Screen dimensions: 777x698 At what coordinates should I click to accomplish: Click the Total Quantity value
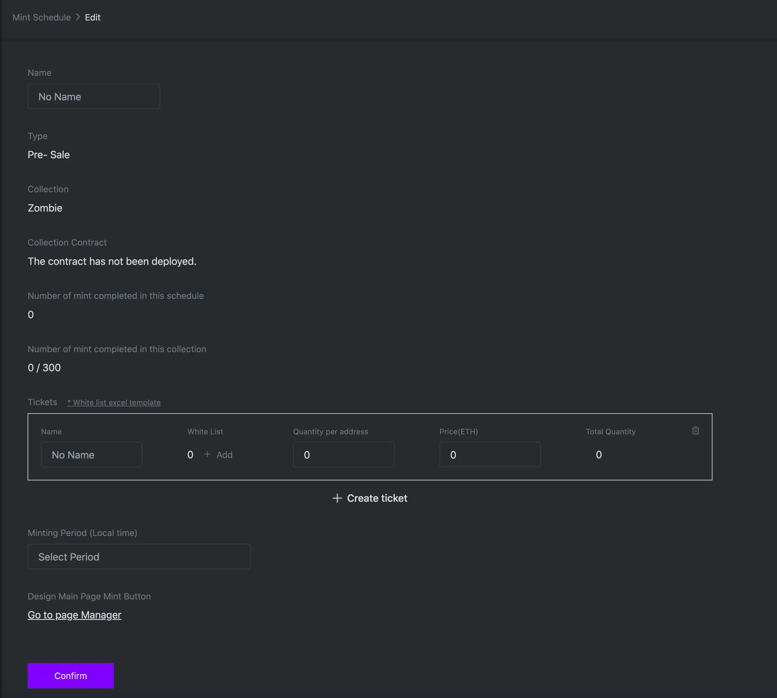coord(599,455)
